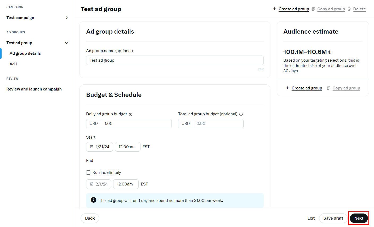Click the Daily ad group budget info icon
374x227 pixels.
point(131,114)
